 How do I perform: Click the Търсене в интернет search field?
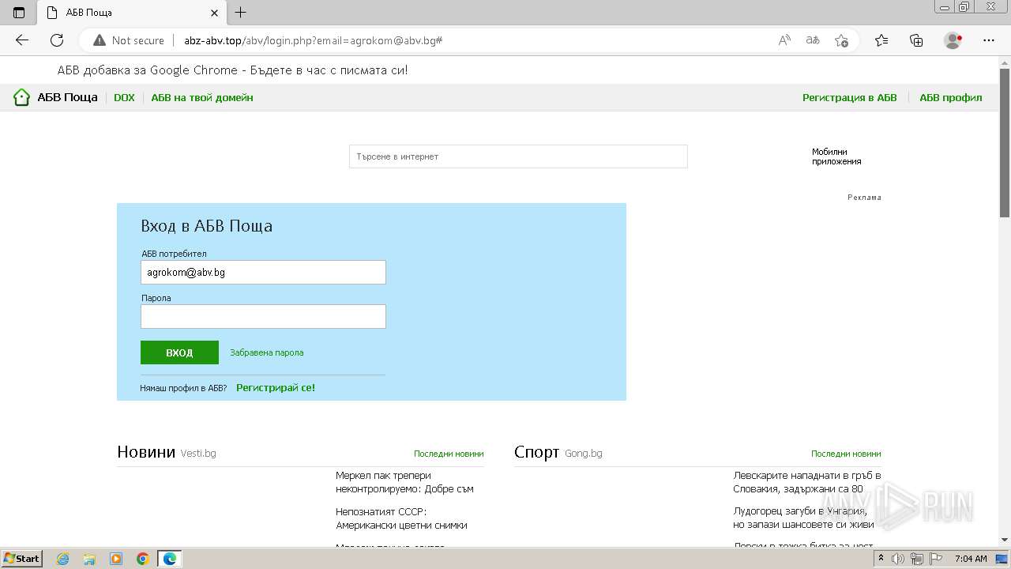tap(518, 156)
